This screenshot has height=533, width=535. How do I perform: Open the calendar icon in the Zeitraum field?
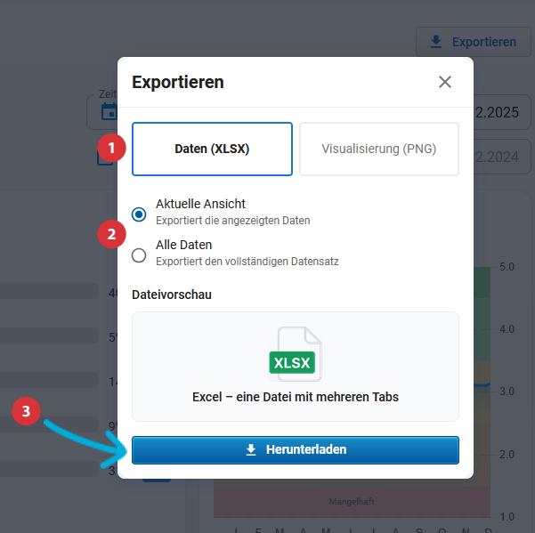[x=109, y=112]
